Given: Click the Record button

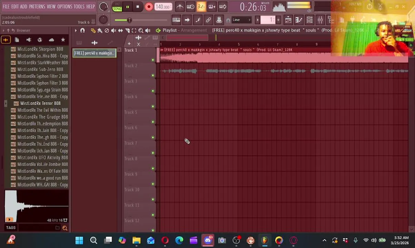Looking at the screenshot, I should (149, 7).
